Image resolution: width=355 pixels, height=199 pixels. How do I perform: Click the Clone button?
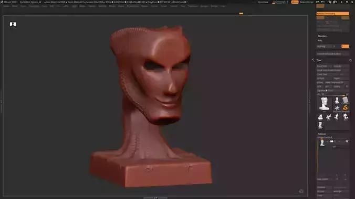[320, 82]
